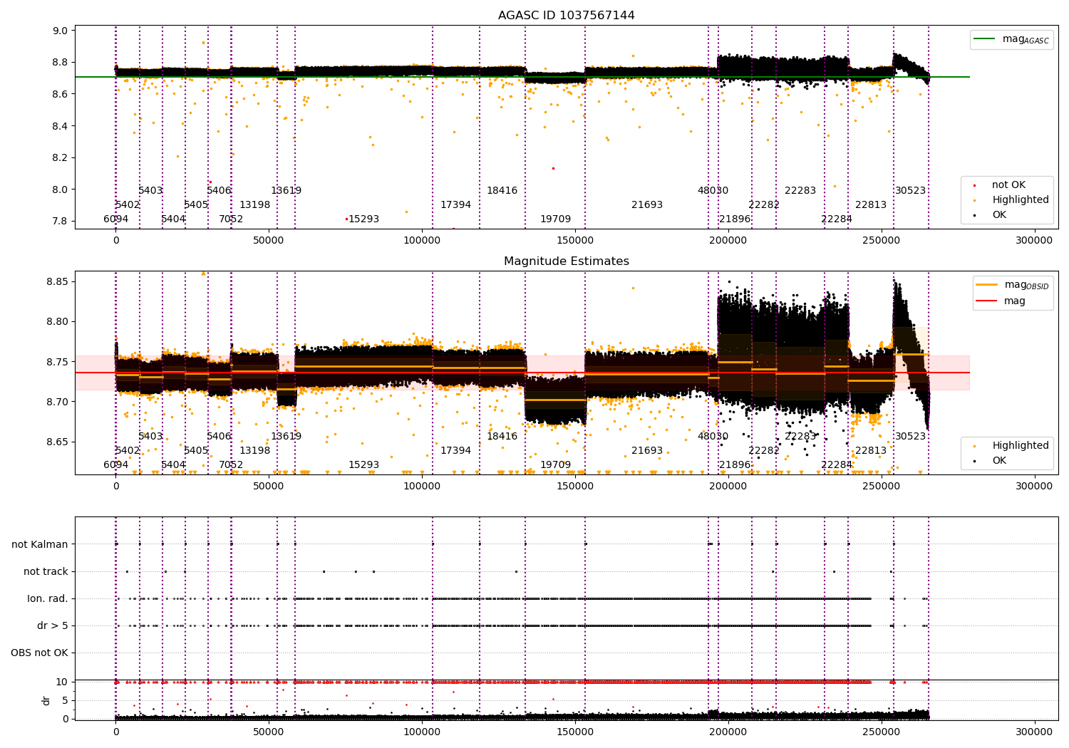1069x748 pixels.
Task: Select the mag AGASC legend entry
Action: point(1011,40)
